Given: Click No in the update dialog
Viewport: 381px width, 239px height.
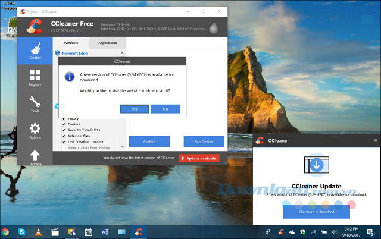Looking at the screenshot, I should [165, 109].
